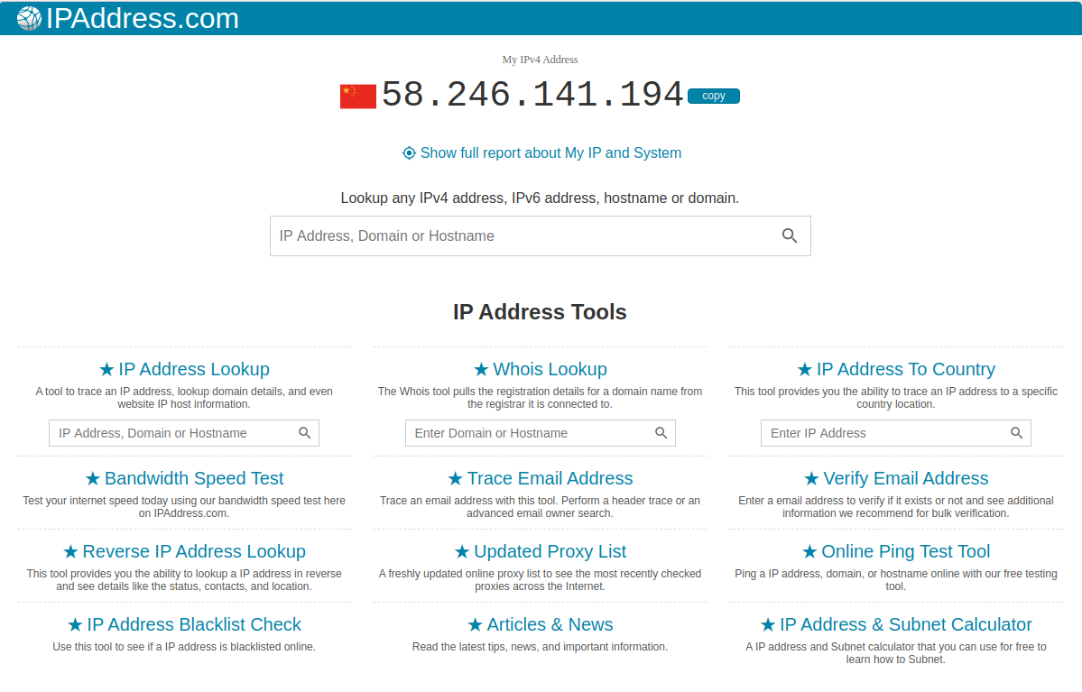Click the text 'Lookup any IPv4 address, IPv6 address, hostname or domain.'
1082x692 pixels.
[541, 198]
